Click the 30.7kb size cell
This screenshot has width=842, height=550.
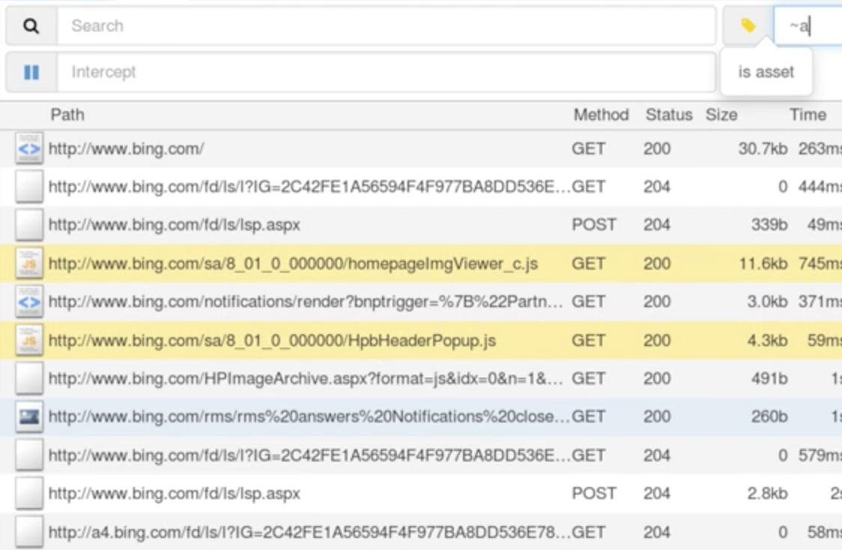(x=763, y=149)
